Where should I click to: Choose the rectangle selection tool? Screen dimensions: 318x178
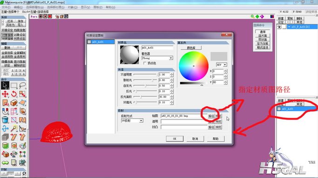click(14, 85)
